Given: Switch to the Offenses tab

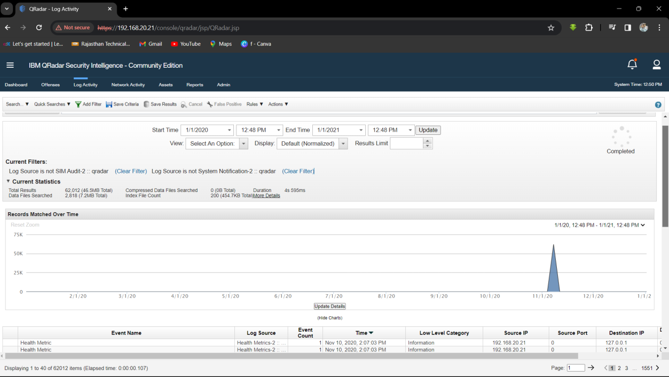Looking at the screenshot, I should (x=50, y=85).
